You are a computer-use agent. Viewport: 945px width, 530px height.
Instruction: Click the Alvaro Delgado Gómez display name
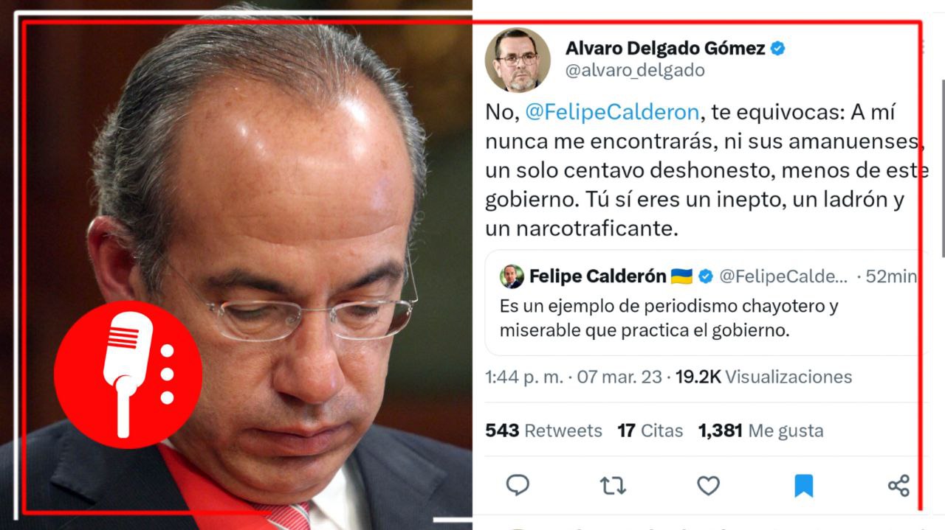point(665,49)
